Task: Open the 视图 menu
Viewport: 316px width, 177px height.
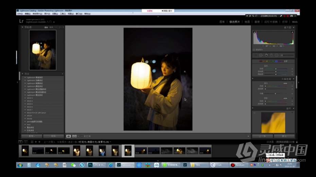Action: [71, 14]
